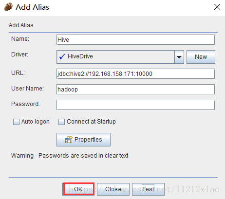Click the empty Password field

pos(135,105)
